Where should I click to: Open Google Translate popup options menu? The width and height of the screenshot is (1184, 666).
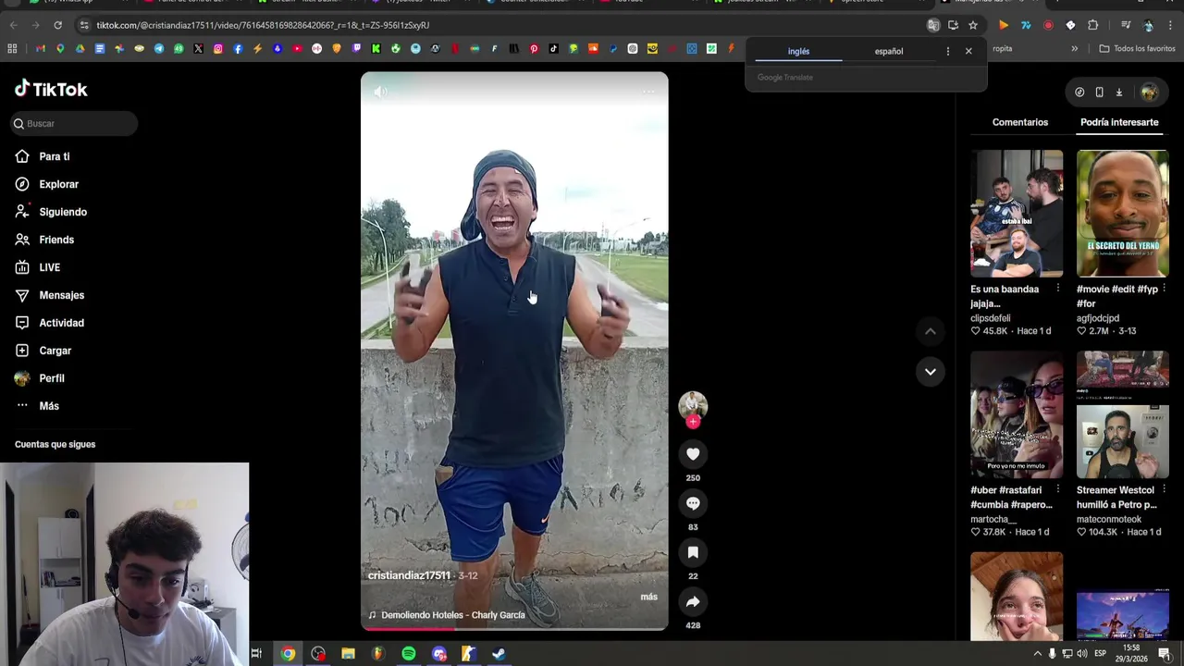947,51
